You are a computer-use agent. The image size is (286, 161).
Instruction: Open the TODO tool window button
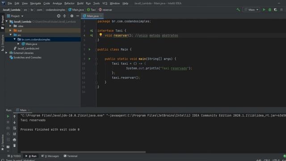tap(14, 156)
